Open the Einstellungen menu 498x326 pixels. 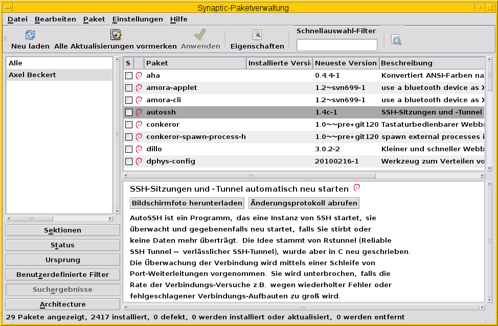tap(137, 19)
